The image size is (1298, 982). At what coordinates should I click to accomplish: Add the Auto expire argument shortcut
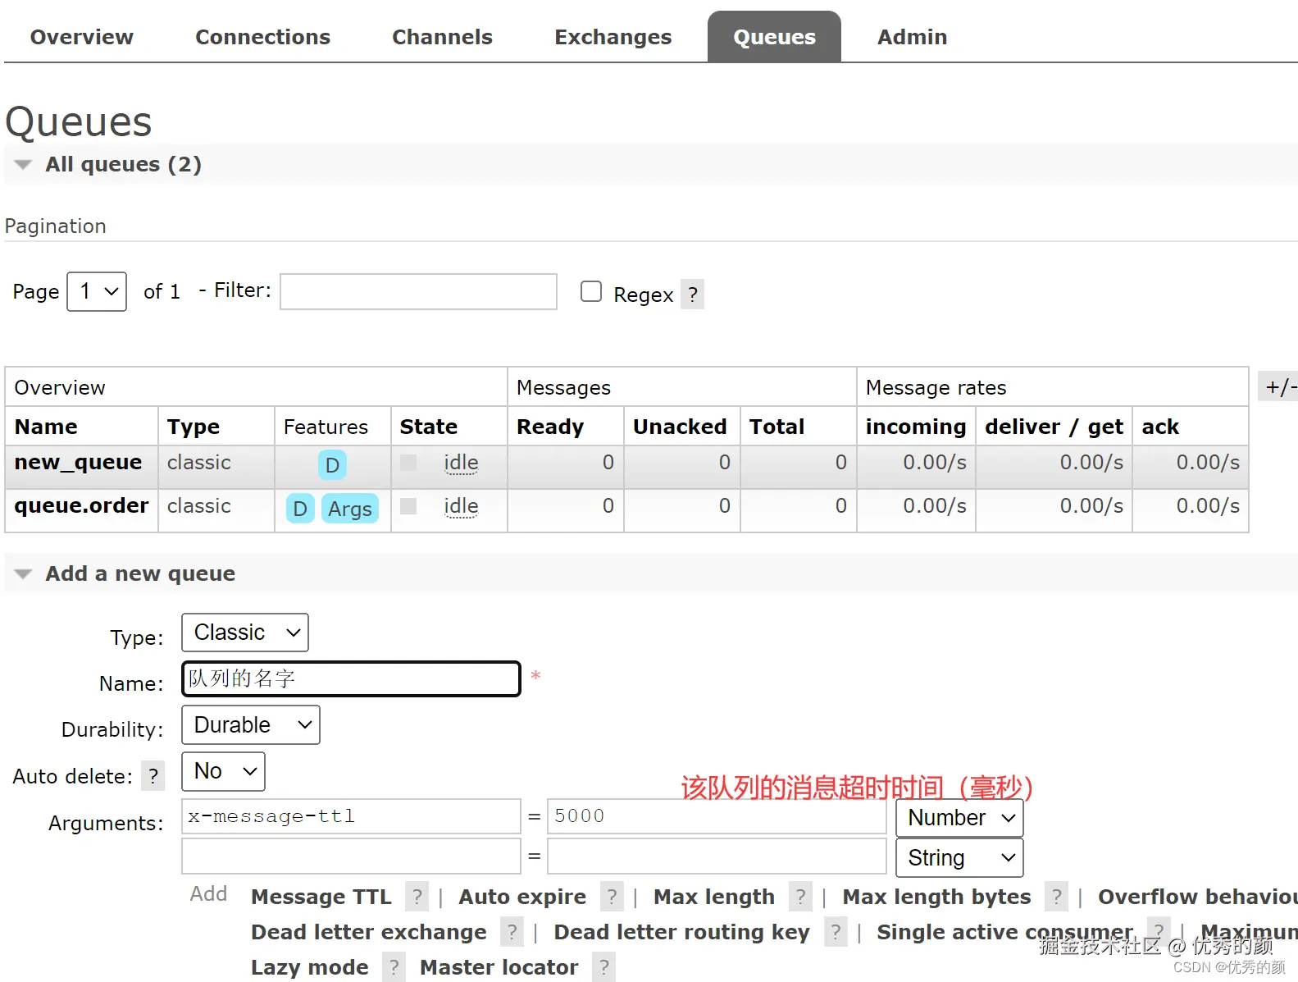point(522,897)
